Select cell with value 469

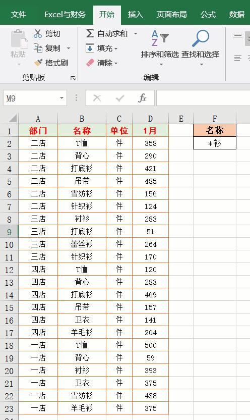[151, 295]
